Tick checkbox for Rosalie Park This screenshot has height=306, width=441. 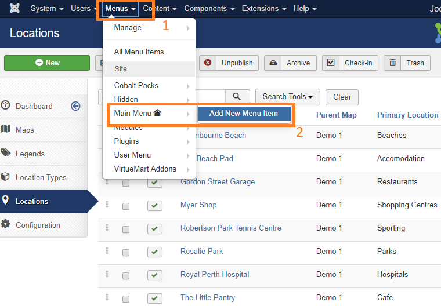click(x=126, y=253)
